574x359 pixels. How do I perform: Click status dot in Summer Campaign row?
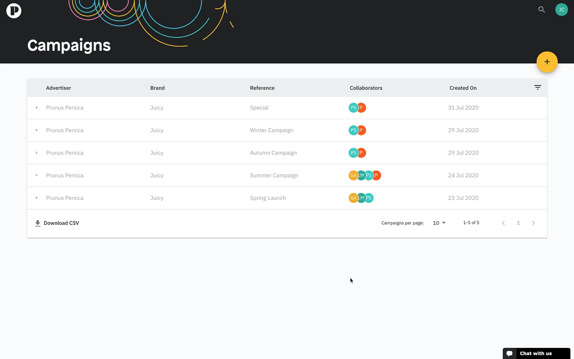tap(37, 175)
